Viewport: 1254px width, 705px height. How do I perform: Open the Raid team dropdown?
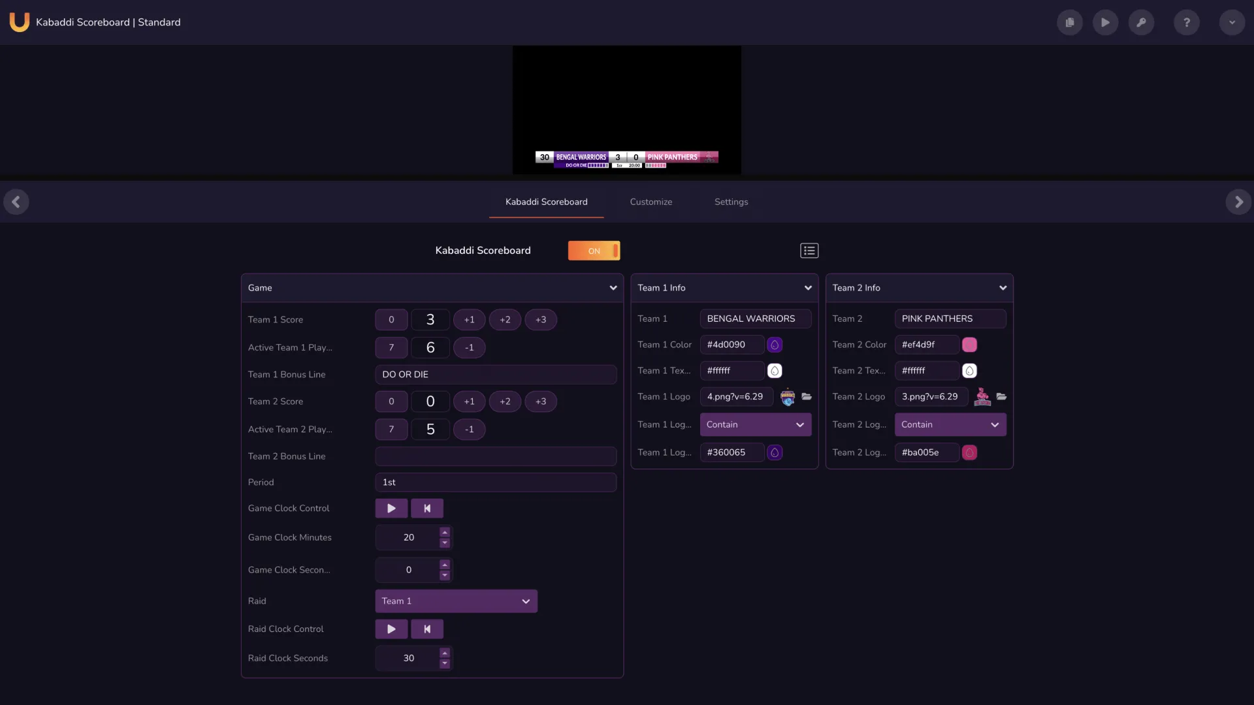[456, 601]
